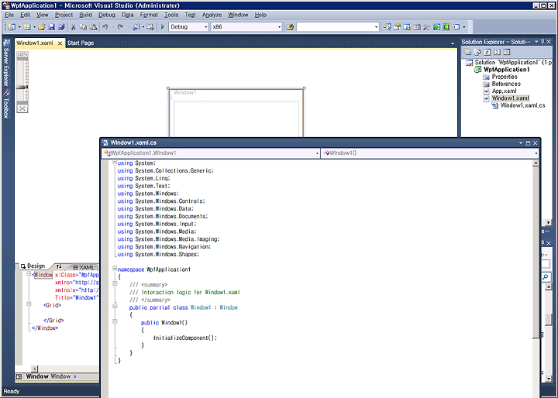Open the Toolbox side tab
The width and height of the screenshot is (558, 398).
pyautogui.click(x=5, y=104)
